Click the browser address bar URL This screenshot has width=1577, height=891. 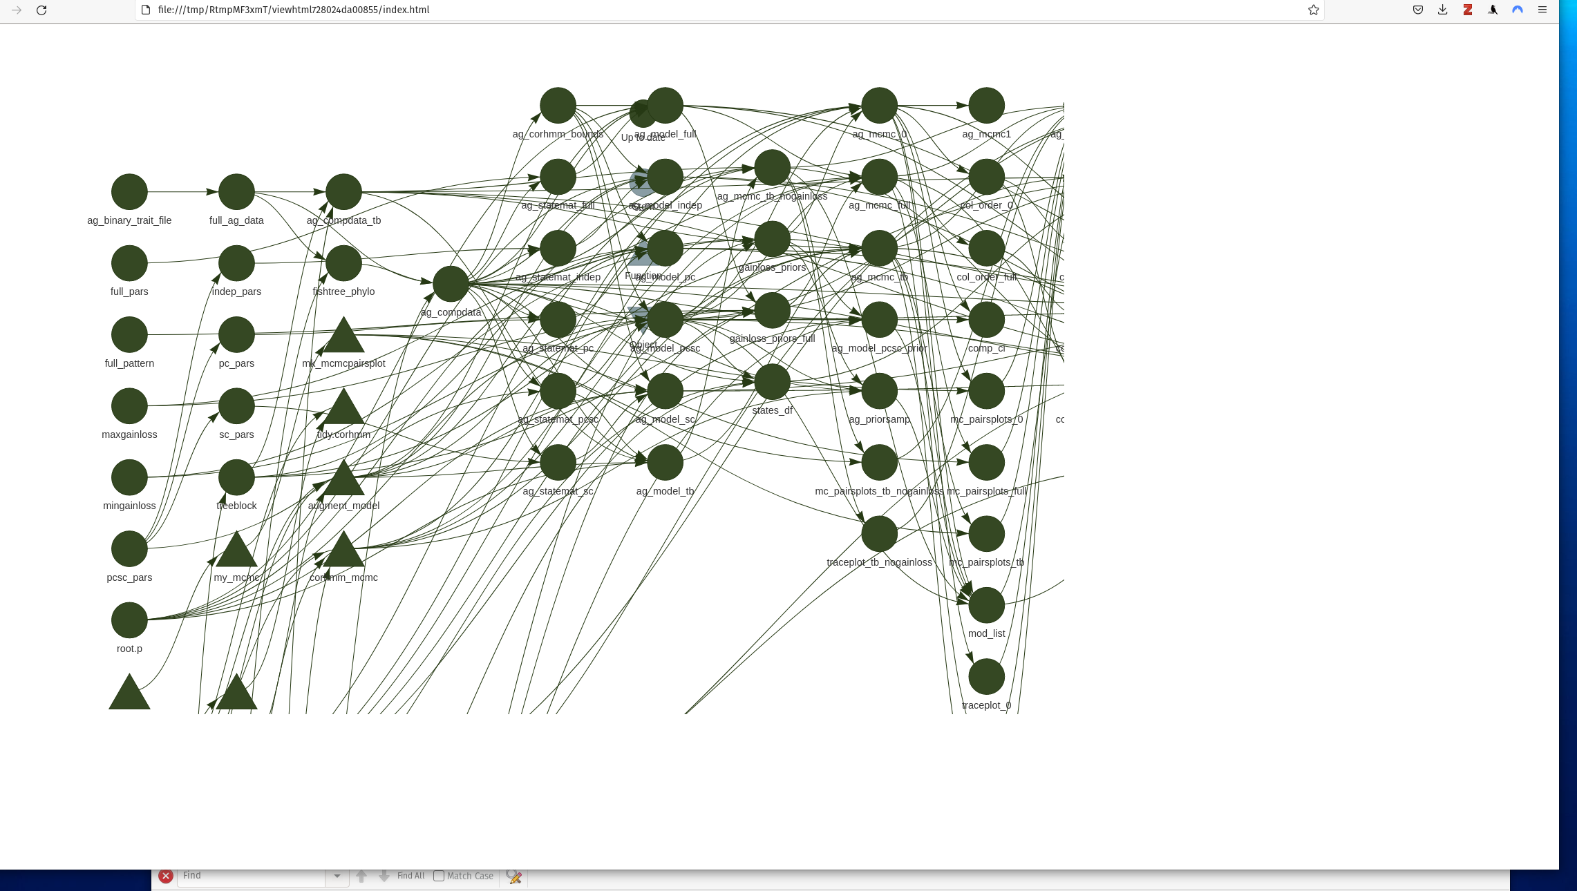point(293,10)
